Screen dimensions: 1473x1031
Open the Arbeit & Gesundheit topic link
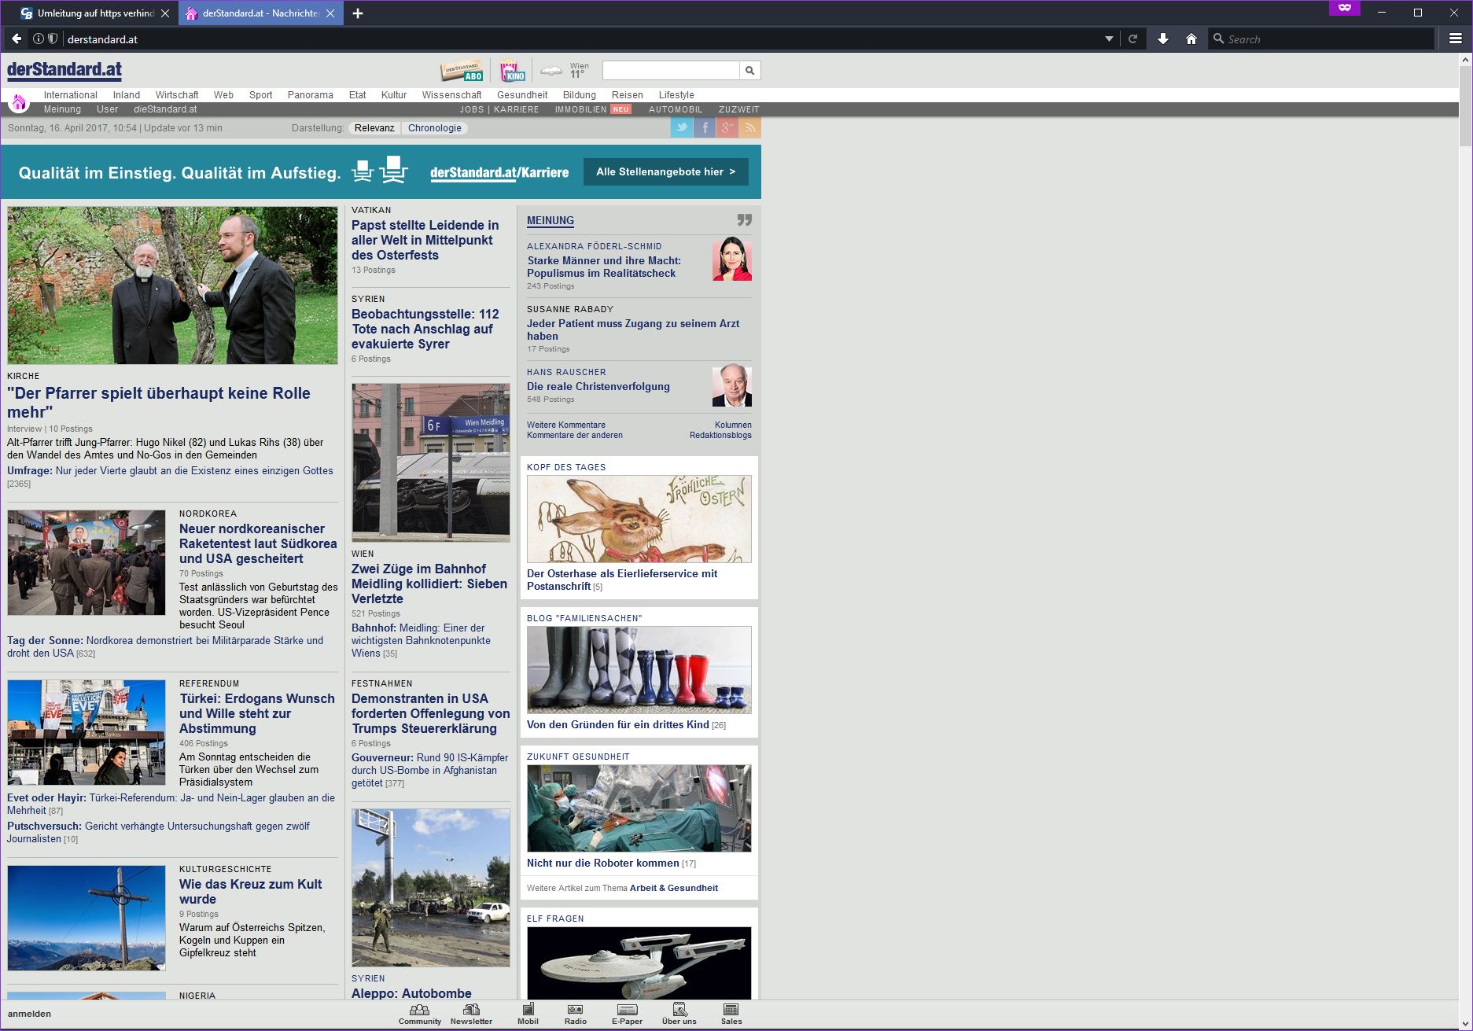(x=674, y=888)
